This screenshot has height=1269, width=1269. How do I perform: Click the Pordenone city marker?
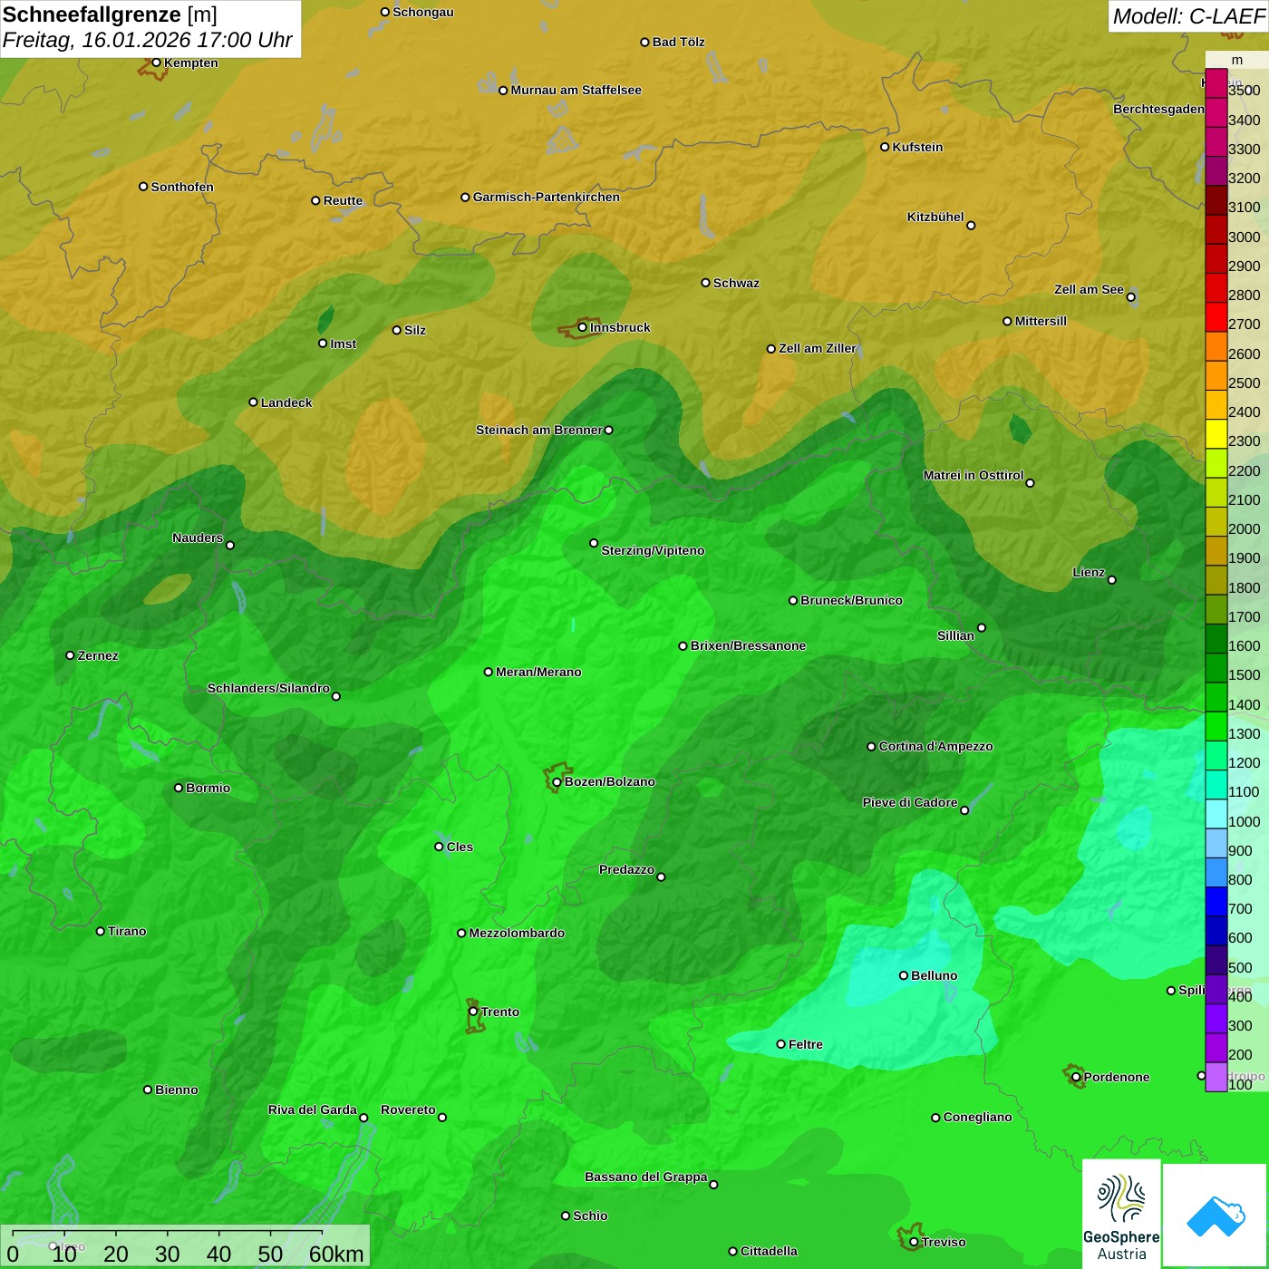pyautogui.click(x=1076, y=1077)
